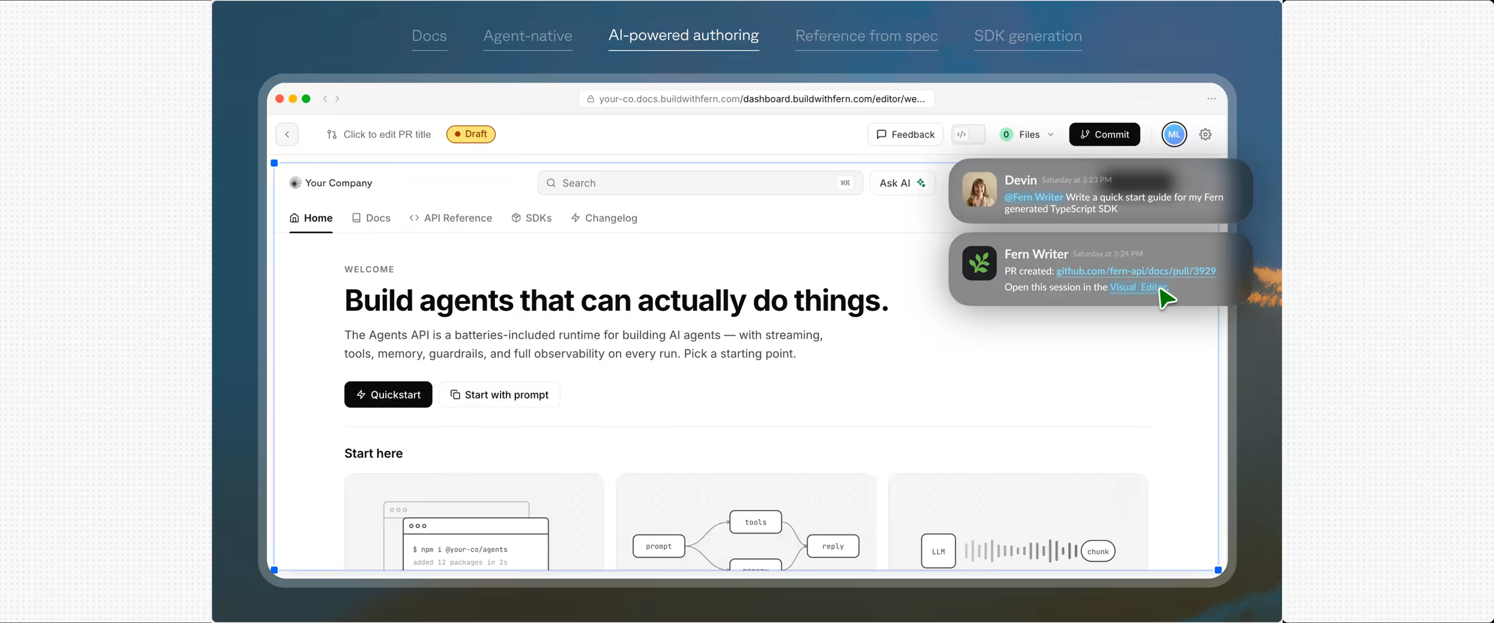Image resolution: width=1494 pixels, height=623 pixels.
Task: Click the Search field
Action: pyautogui.click(x=700, y=183)
